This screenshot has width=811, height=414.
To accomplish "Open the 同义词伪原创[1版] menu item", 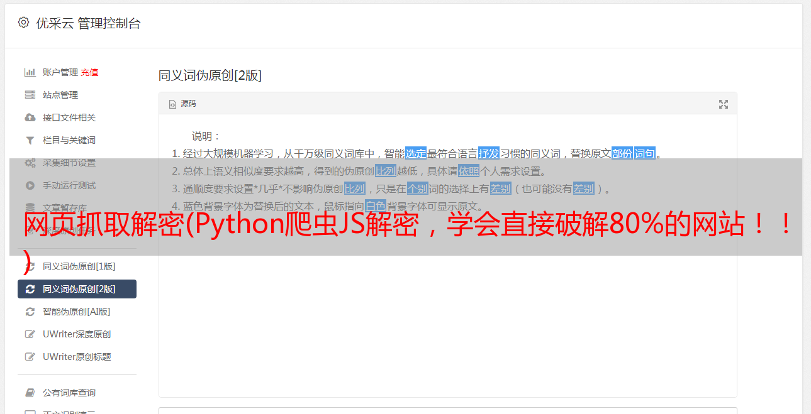I will coord(77,266).
